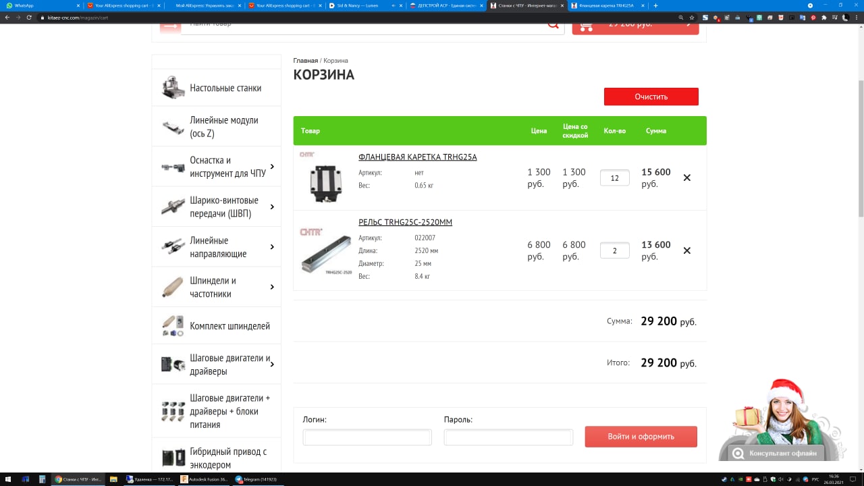Expand Шпиндели и частотники submenu arrow
This screenshot has height=486, width=864.
272,287
